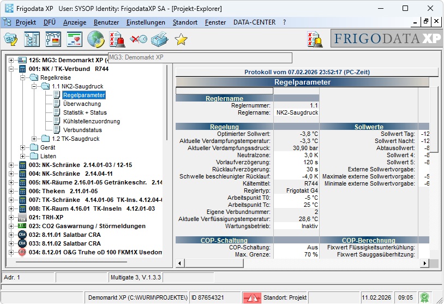Expand the 008: TK-Raum node
Screen dimensions: 444x304
[x=11, y=209]
